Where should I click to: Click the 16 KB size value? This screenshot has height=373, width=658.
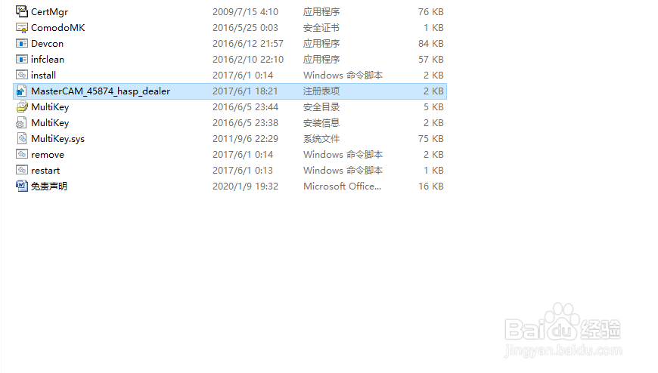point(430,186)
